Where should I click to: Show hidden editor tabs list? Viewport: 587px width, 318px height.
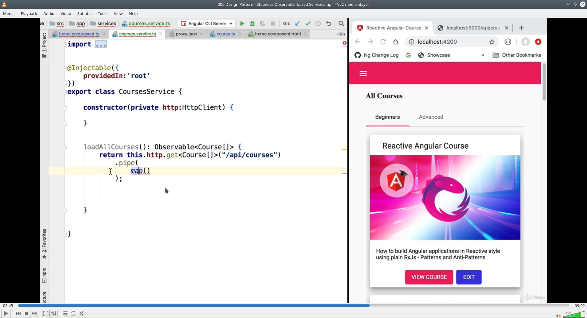pyautogui.click(x=341, y=34)
